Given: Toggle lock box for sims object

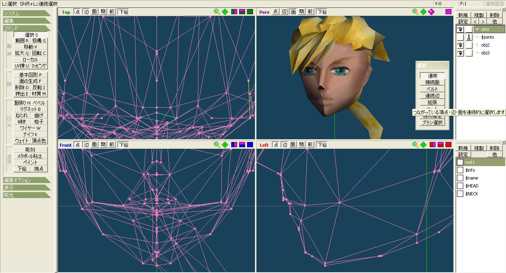Looking at the screenshot, I should pyautogui.click(x=469, y=30).
